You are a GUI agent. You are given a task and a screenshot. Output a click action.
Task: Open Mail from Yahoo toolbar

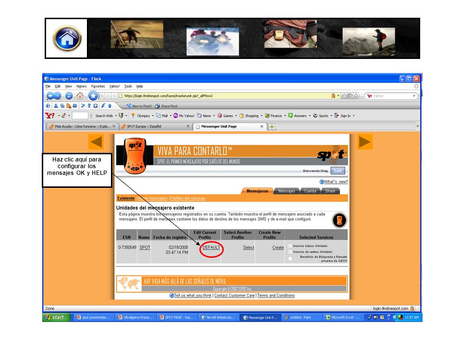point(162,115)
